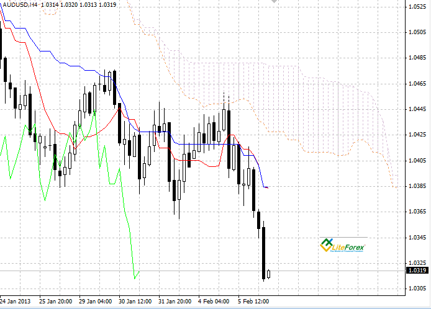Select the 29 Jan 04:00 time label
The height and width of the screenshot is (309, 431).
pos(96,302)
